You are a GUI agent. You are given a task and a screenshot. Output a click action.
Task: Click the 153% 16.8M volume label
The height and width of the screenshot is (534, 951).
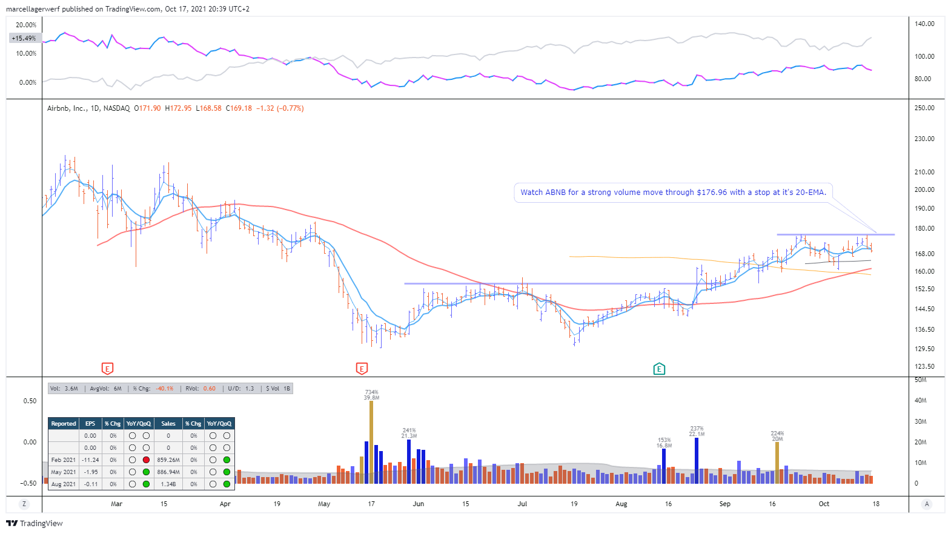coord(664,443)
